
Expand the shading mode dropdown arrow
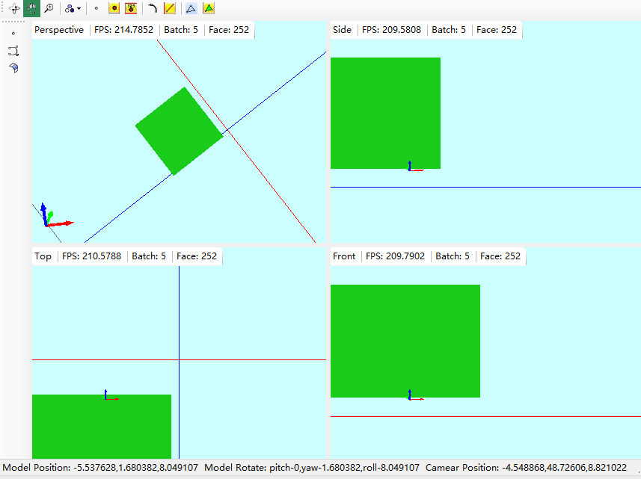[79, 8]
